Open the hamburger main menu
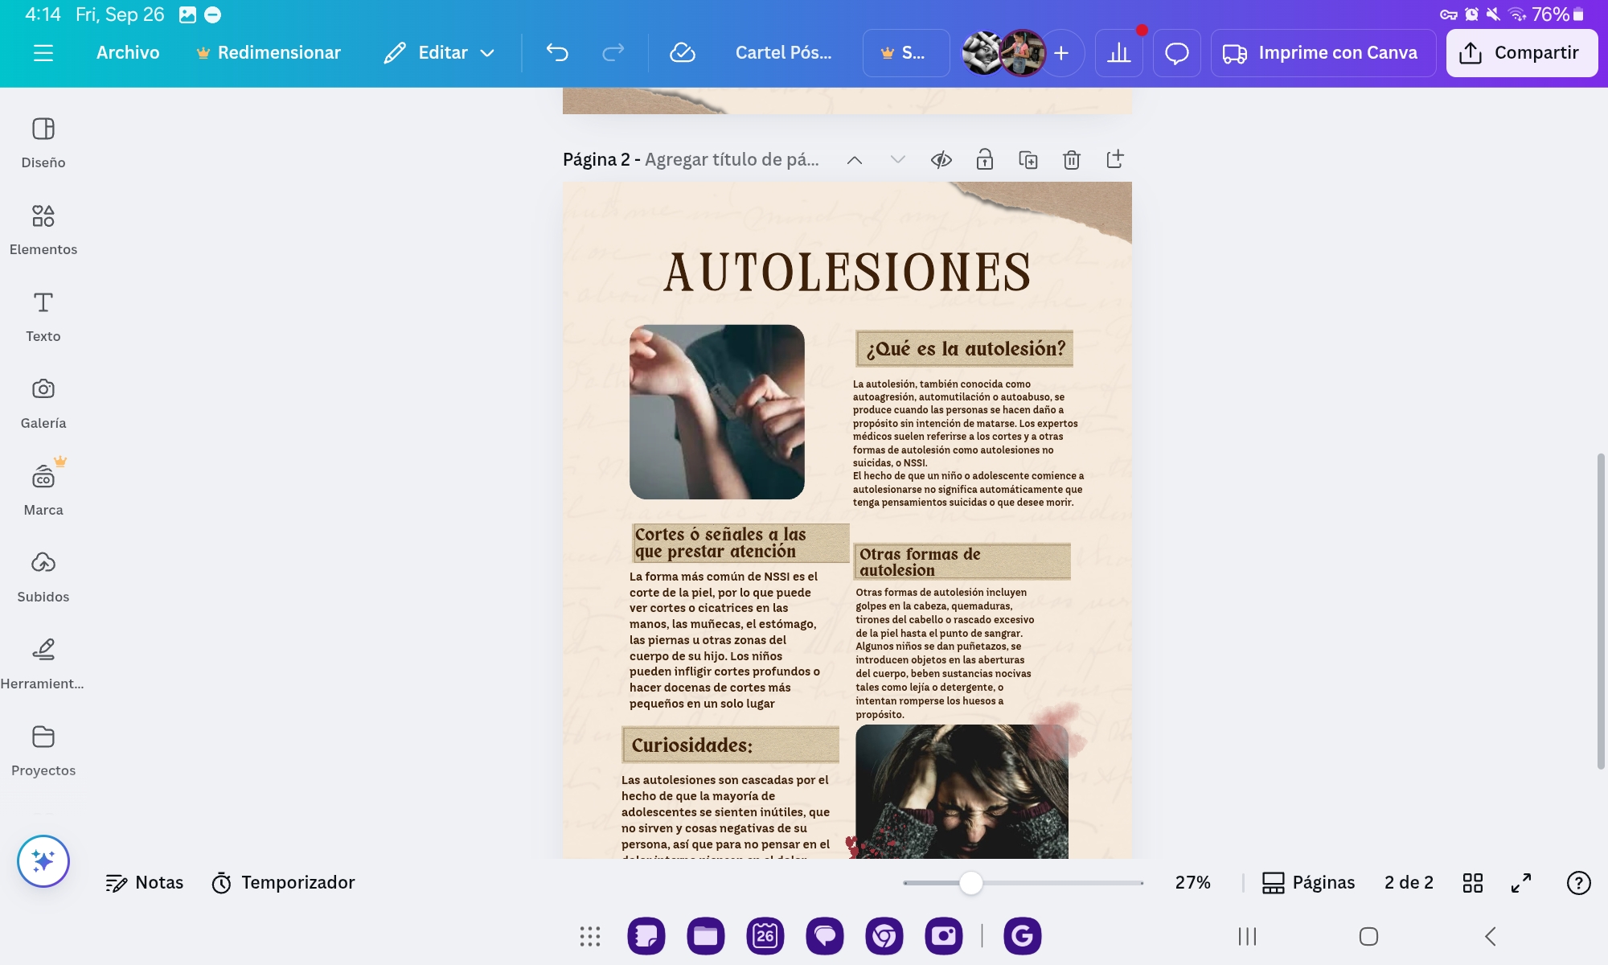 click(43, 53)
